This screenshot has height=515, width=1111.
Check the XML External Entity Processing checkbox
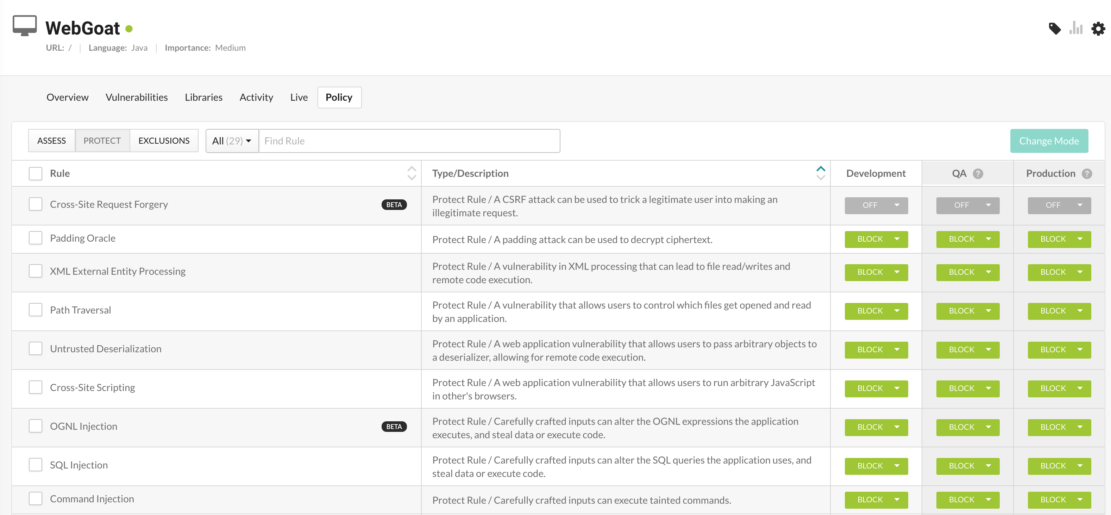pyautogui.click(x=35, y=271)
